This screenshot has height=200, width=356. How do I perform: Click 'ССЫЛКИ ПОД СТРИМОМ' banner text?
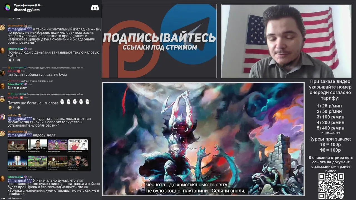[160, 47]
